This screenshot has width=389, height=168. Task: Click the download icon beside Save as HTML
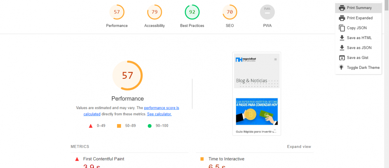point(342,38)
